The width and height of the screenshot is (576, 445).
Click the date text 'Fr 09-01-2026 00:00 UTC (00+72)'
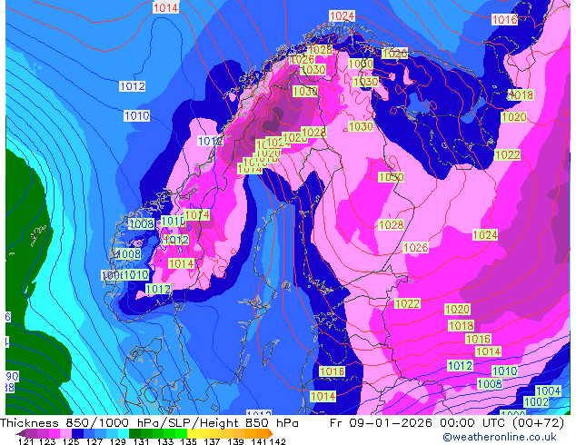(x=447, y=423)
